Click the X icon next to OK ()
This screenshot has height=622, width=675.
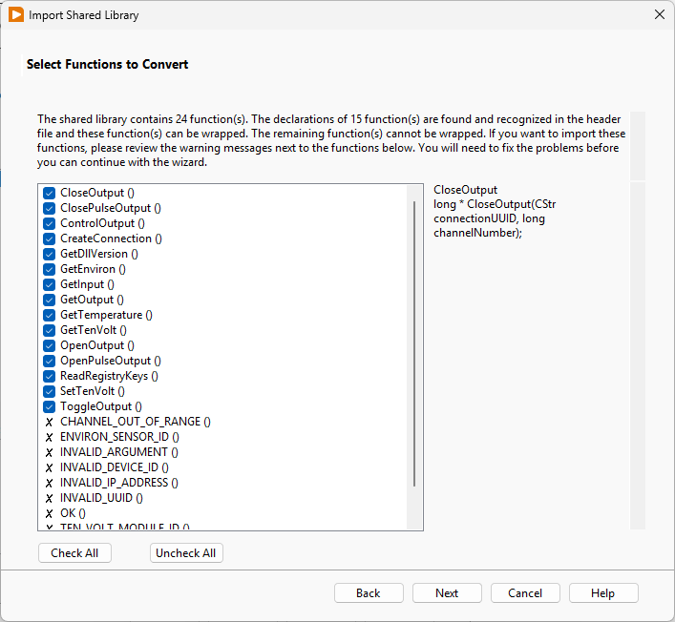click(50, 513)
